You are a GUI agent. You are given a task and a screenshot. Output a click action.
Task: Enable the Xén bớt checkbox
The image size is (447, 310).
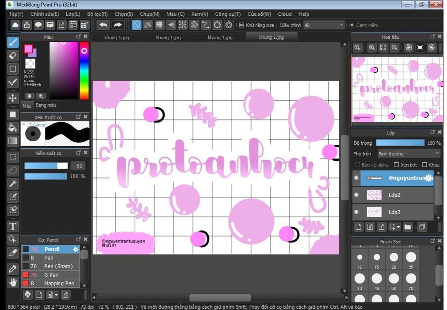tap(396, 165)
